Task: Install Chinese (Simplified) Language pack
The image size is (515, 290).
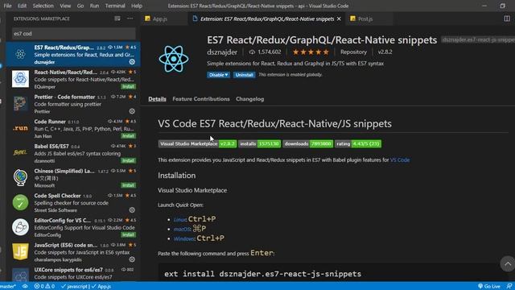Action: (x=128, y=185)
